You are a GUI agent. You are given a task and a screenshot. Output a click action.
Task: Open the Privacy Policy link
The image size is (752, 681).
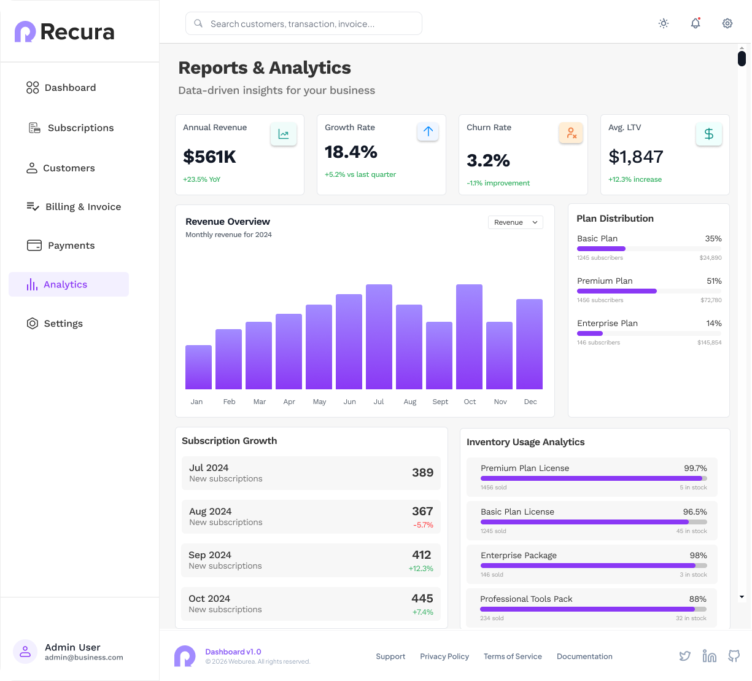[444, 656]
